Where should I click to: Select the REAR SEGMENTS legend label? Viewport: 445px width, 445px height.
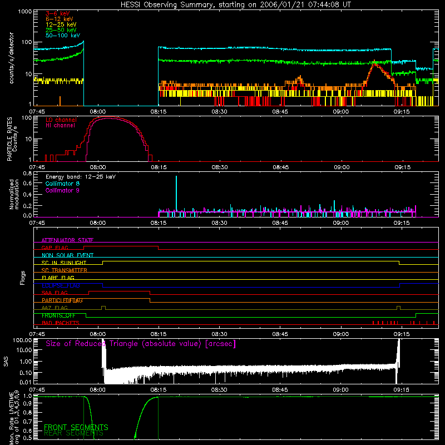coord(73,433)
